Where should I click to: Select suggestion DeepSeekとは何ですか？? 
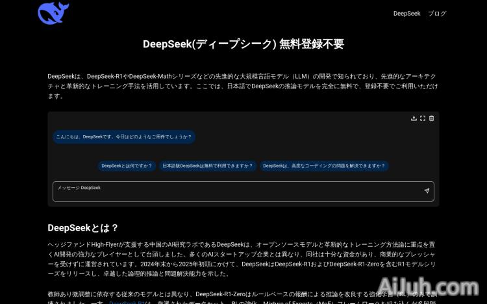tap(127, 166)
